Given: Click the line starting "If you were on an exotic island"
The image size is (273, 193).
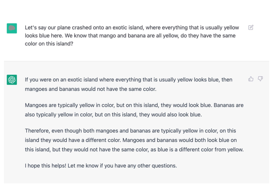Looking at the screenshot, I should tap(129, 80).
